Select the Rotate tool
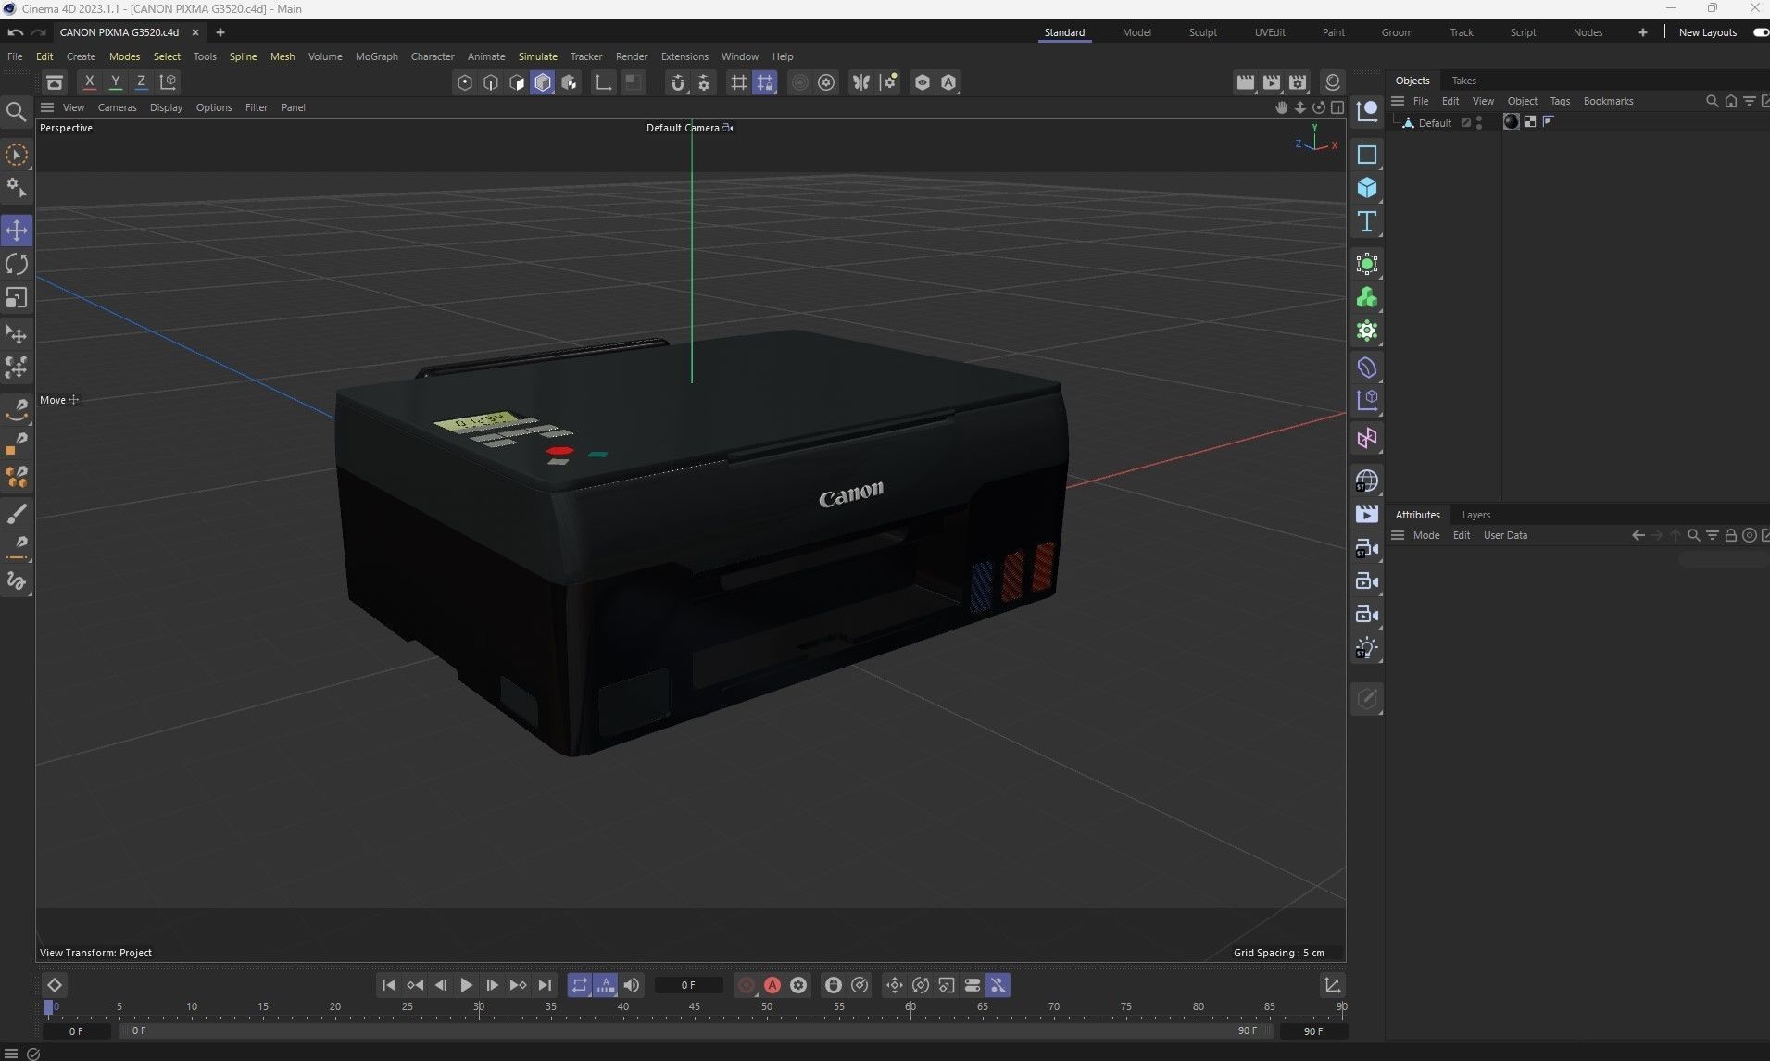The height and width of the screenshot is (1061, 1770). click(17, 264)
